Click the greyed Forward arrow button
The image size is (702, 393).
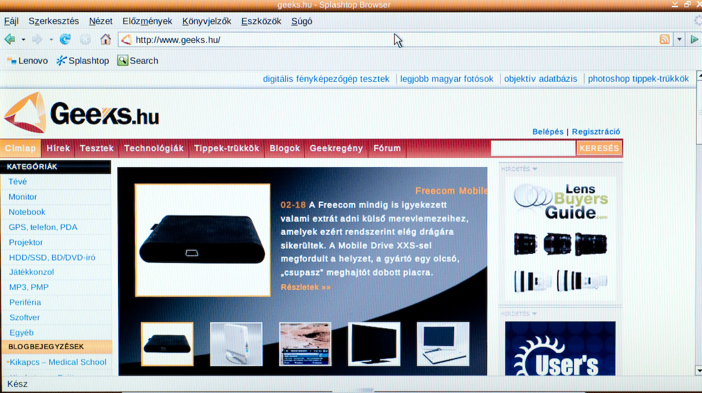pos(37,39)
